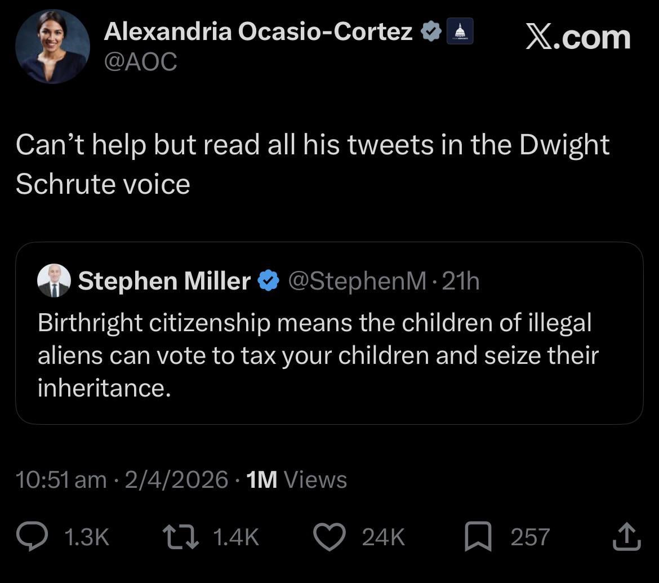Tap the repost arrows icon

coord(180,537)
